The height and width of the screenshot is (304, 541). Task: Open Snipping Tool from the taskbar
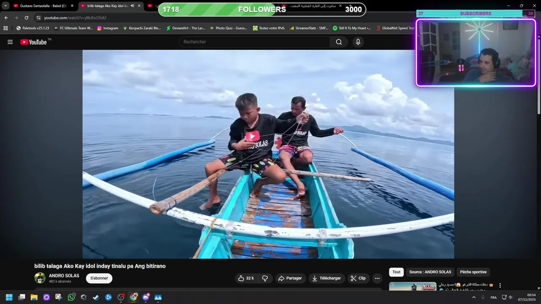click(x=59, y=297)
